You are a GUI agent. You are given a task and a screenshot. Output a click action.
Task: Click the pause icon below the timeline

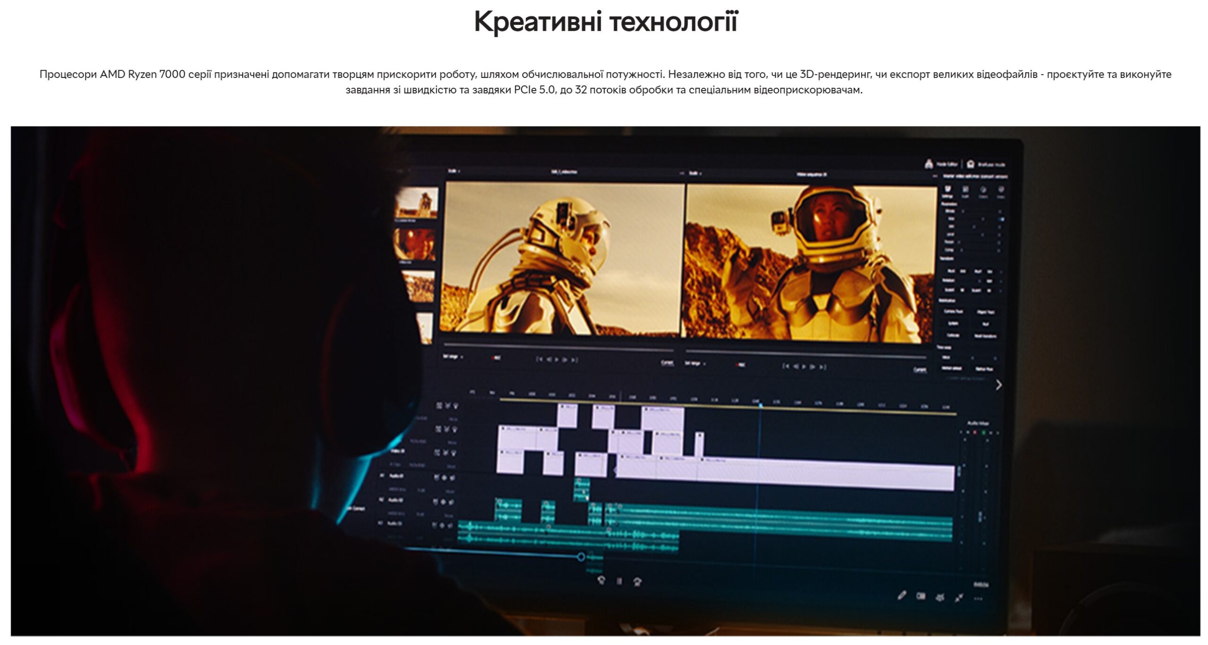pyautogui.click(x=619, y=581)
